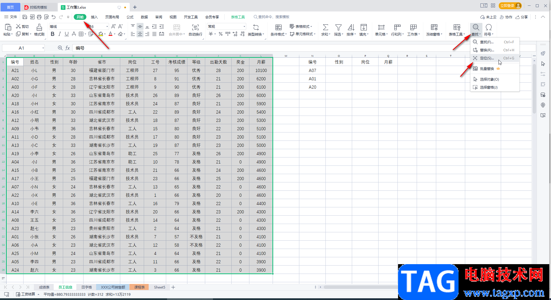Open the font color dropdown arrow

click(x=115, y=34)
